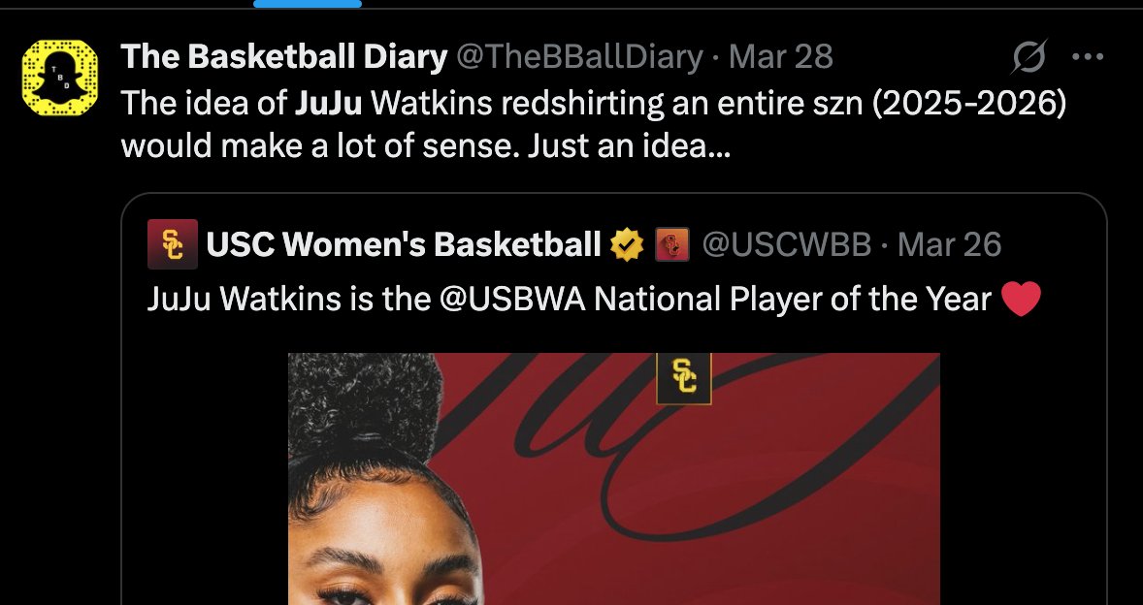1143x605 pixels.
Task: Open the Mar 26 quoted post timestamp
Action: pos(949,244)
